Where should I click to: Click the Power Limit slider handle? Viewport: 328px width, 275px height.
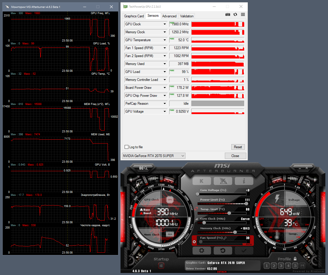[x=246, y=204]
